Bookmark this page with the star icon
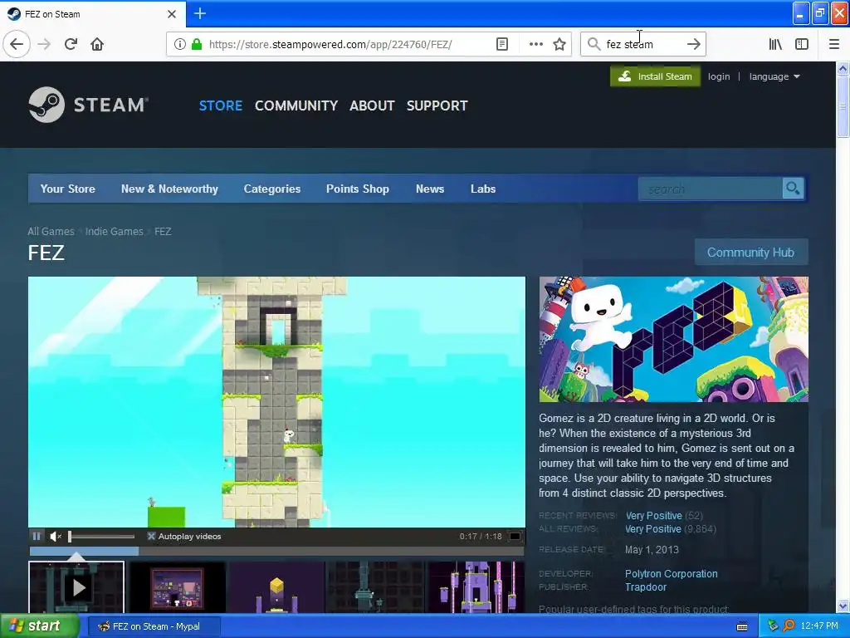 559,44
